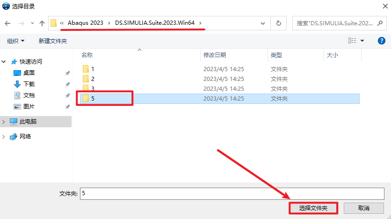
Task: Sort by the Date modified (修改日期) column
Action: point(215,55)
